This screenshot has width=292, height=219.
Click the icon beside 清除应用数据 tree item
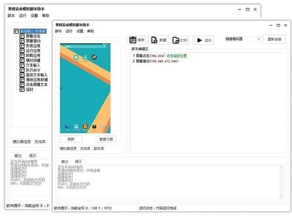tap(22, 79)
